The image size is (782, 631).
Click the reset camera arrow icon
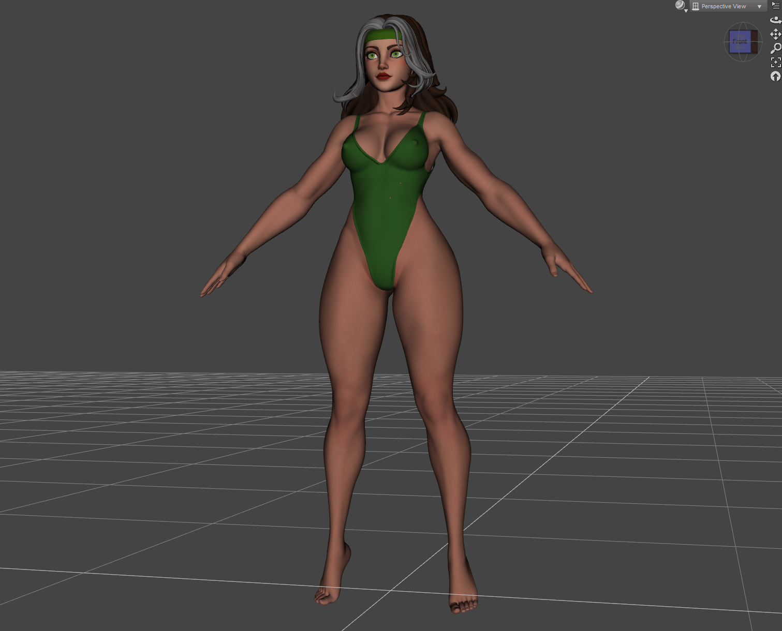[x=775, y=77]
